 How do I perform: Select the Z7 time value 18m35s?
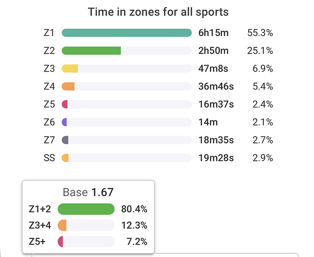tap(216, 140)
